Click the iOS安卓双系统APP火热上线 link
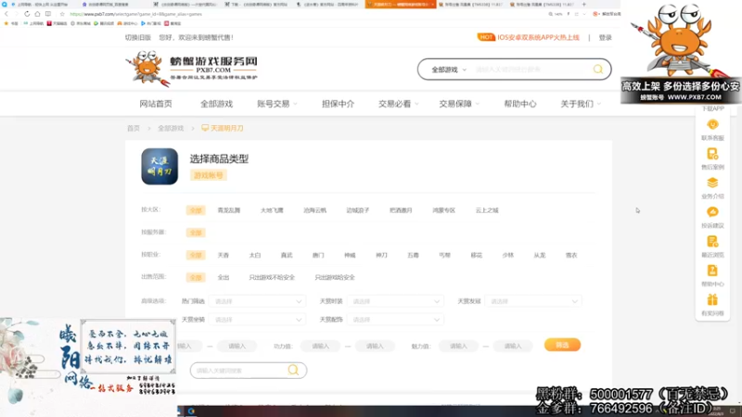 coord(538,37)
